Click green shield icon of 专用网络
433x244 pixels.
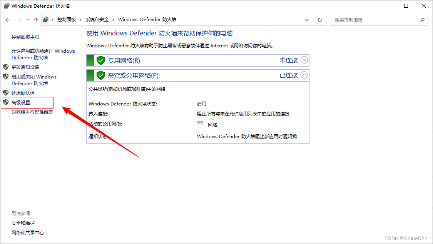coord(101,60)
